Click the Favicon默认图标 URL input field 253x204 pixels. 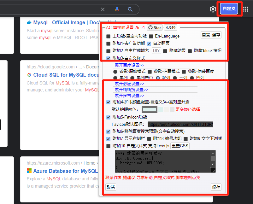pos(180,124)
